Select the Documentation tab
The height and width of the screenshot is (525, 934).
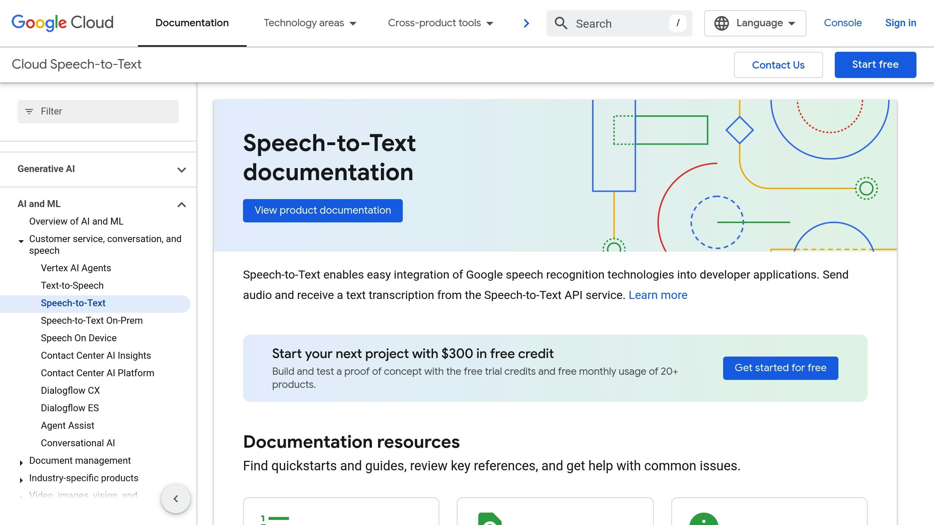pyautogui.click(x=192, y=23)
